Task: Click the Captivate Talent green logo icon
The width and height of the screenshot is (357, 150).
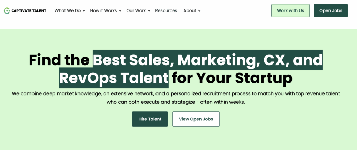Action: coord(7,11)
